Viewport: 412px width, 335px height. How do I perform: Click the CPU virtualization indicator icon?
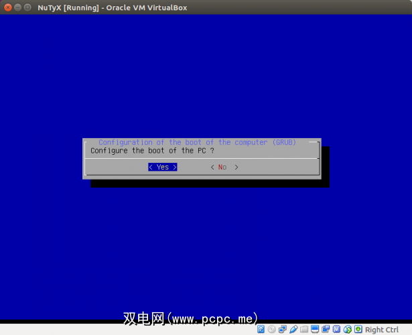[336, 329]
